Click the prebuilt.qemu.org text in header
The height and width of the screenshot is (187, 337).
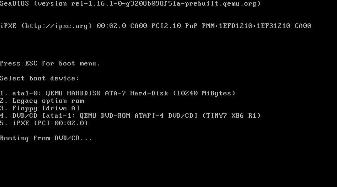point(220,4)
